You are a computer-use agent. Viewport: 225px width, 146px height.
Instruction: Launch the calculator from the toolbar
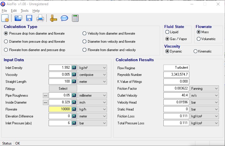75,18
